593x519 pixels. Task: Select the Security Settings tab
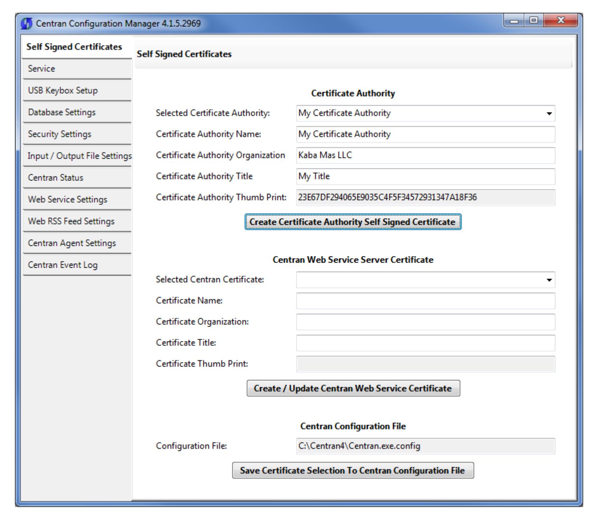[77, 134]
